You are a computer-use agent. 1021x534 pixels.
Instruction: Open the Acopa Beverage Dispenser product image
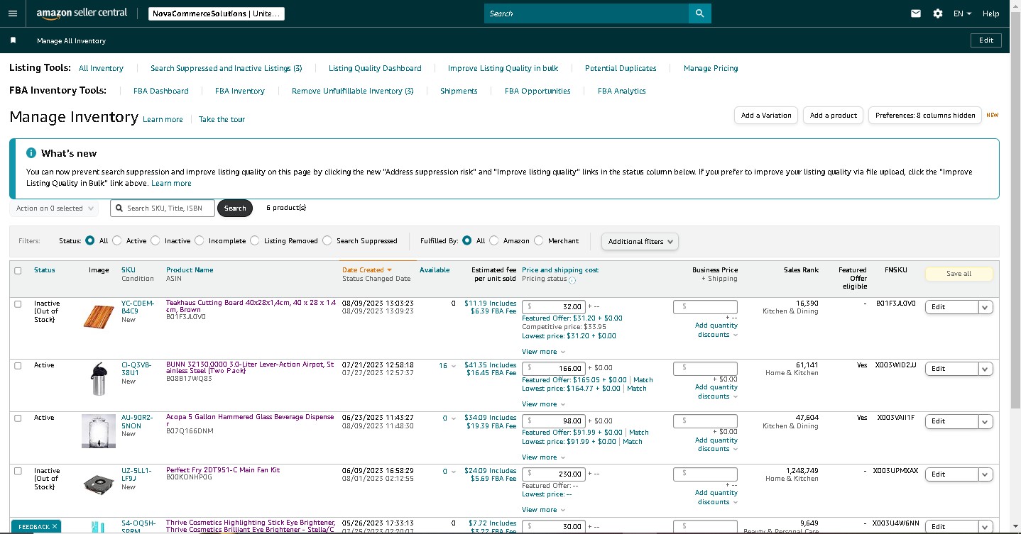click(98, 431)
